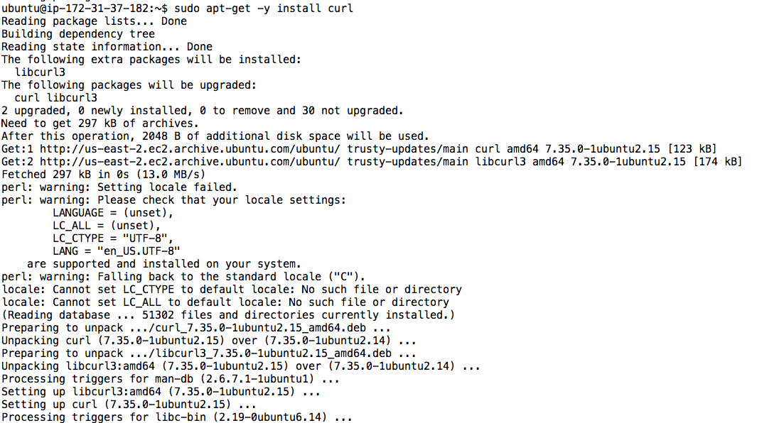Screen dimensions: 757x423
Task: Click the '2 upgraded, 0 newly installed' summary line
Action: point(203,111)
